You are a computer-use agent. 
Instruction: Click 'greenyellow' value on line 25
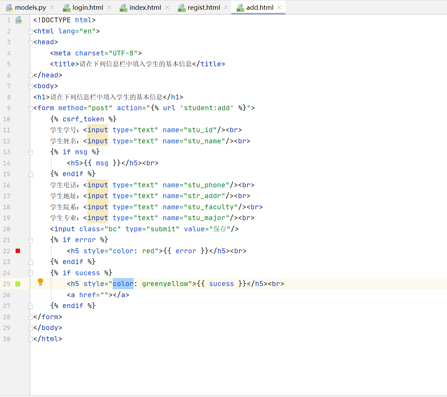pos(165,284)
